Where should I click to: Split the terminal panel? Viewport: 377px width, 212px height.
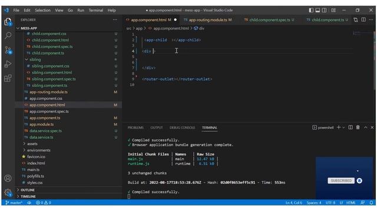350,127
